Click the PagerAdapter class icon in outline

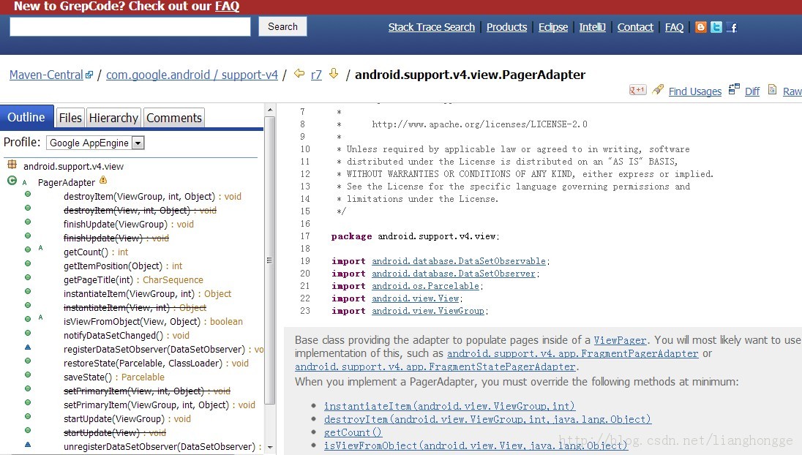(x=12, y=181)
